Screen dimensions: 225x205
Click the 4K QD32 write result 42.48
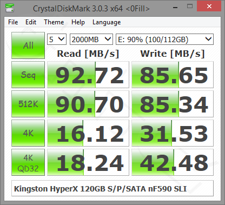(x=173, y=162)
